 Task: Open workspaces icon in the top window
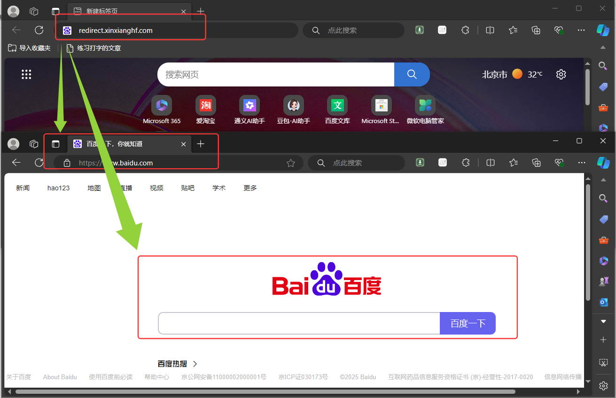point(34,11)
